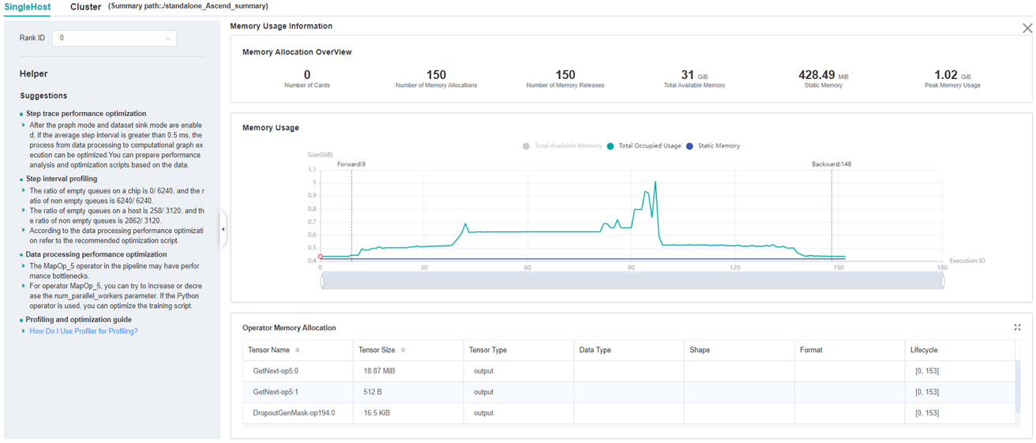Select the SingleHost tab
Viewport: 1036px width, 443px height.
27,7
